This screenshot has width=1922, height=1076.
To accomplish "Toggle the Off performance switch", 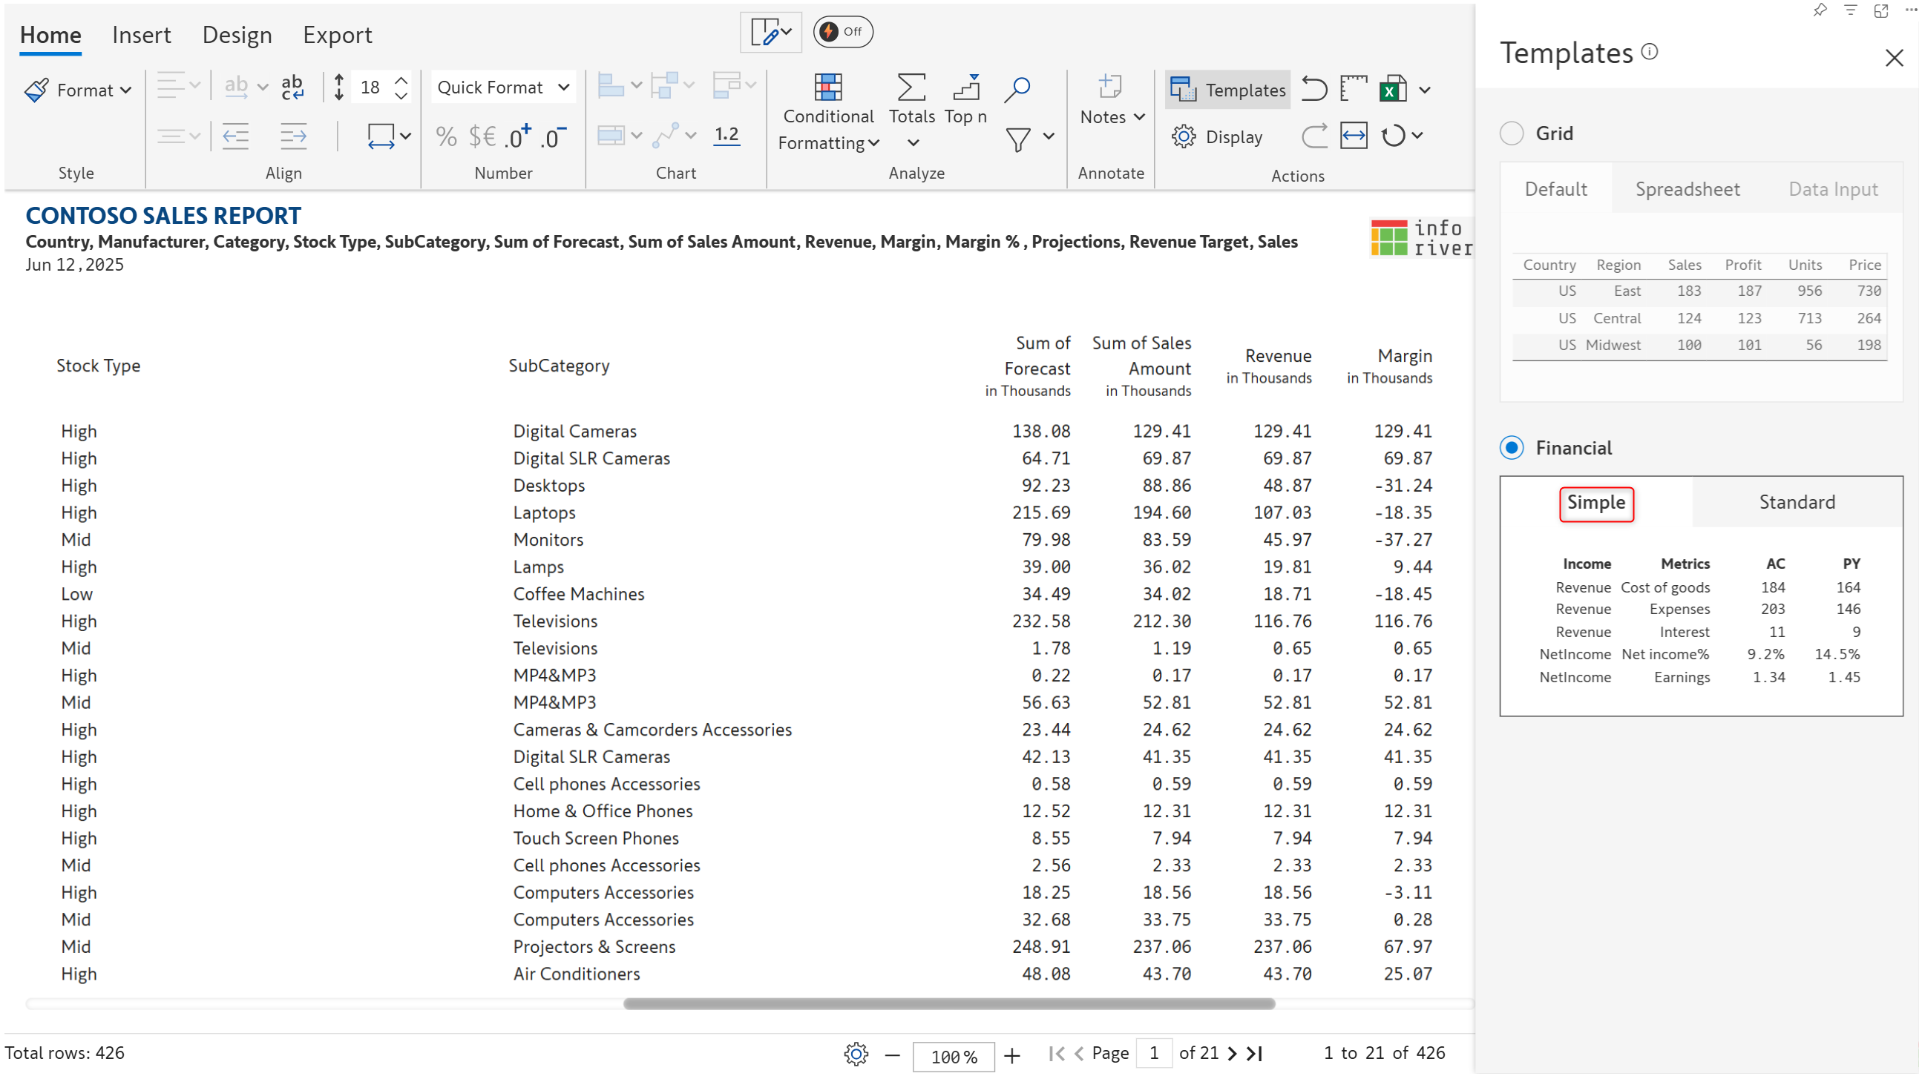I will (842, 31).
